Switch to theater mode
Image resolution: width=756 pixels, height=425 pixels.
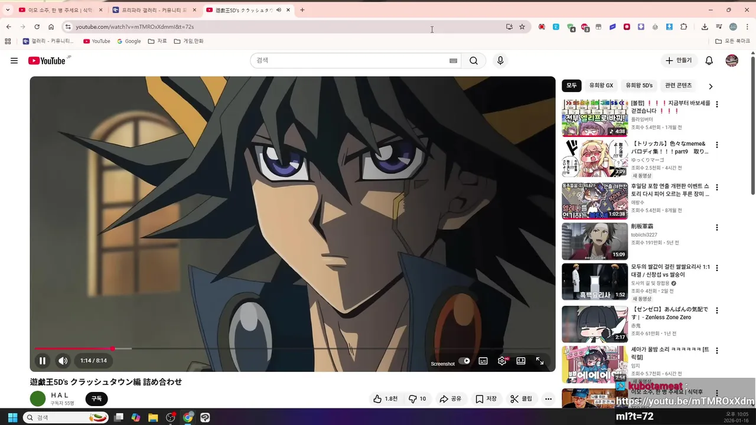click(521, 361)
